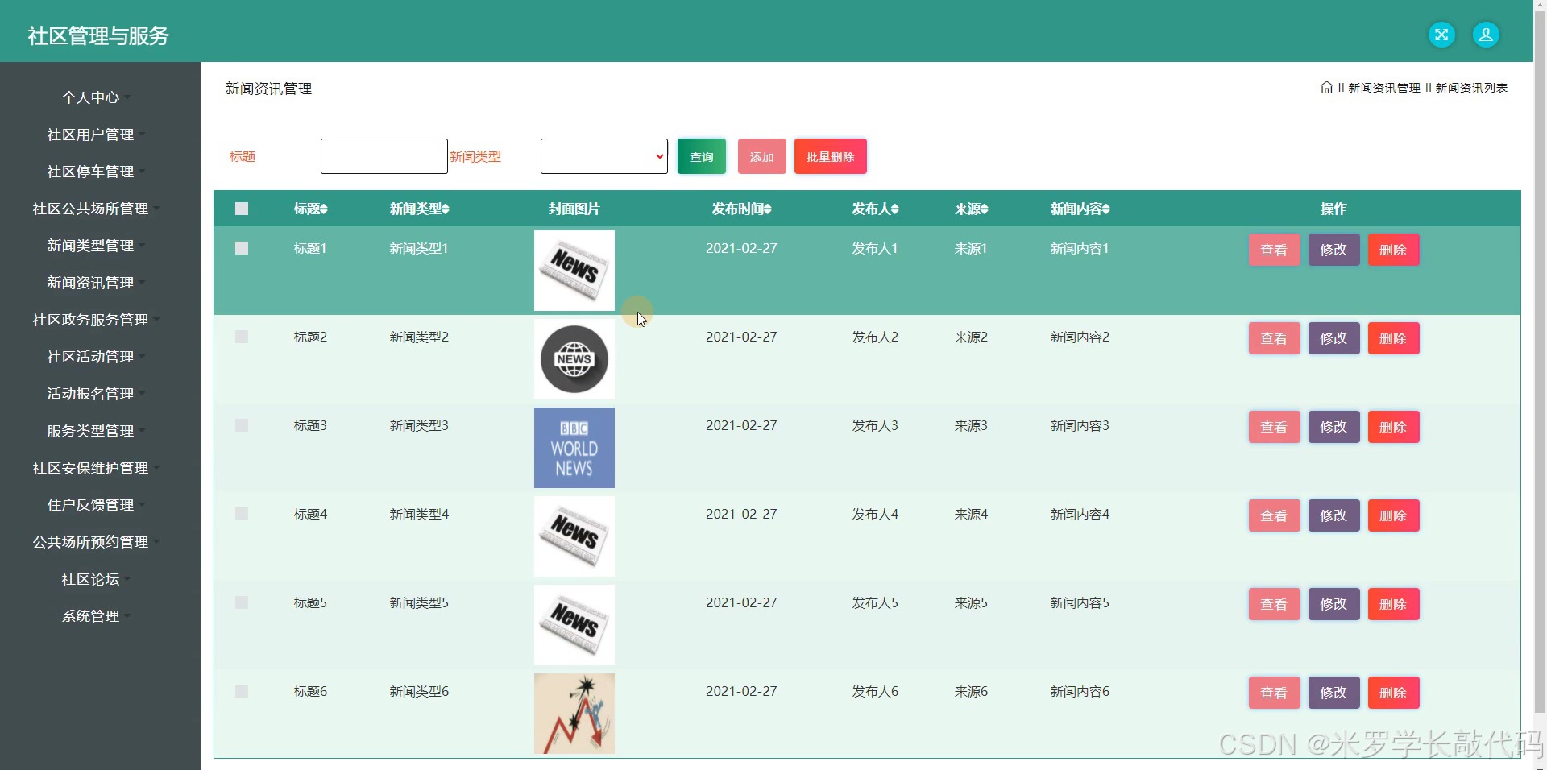
Task: Check the select-all checkbox in table header
Action: pyautogui.click(x=241, y=209)
